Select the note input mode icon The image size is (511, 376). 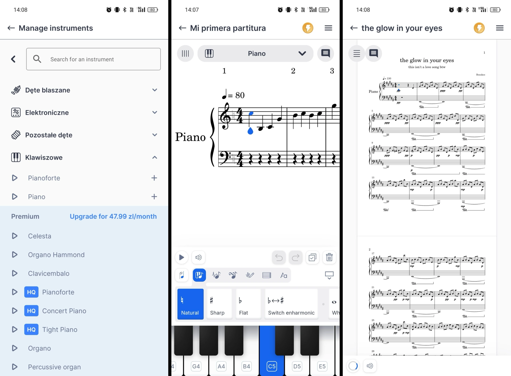[182, 275]
